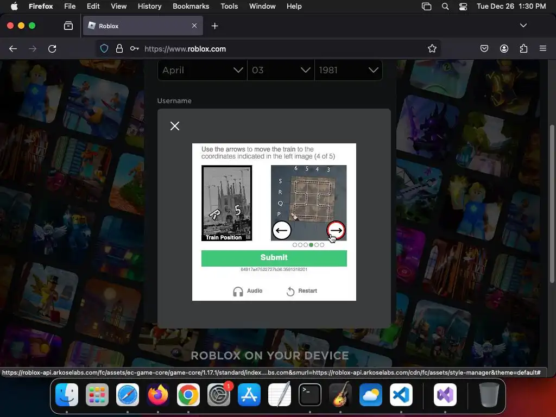
Task: Launch Google Chrome from the Dock
Action: tap(188, 395)
